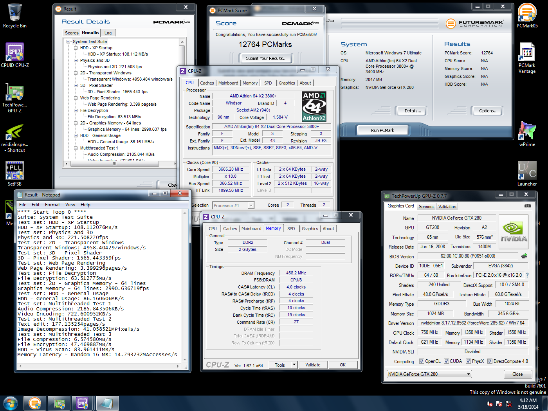Viewport: 548px width, 411px height.
Task: Click the Result Details vertical scrollbar
Action: (182, 100)
